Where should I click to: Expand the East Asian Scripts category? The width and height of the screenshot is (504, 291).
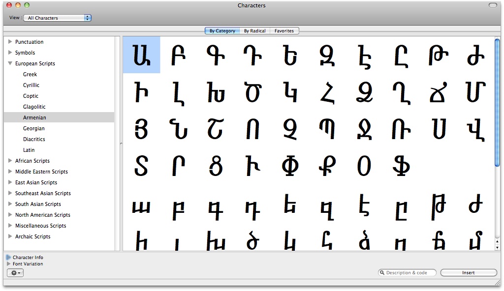coord(10,182)
